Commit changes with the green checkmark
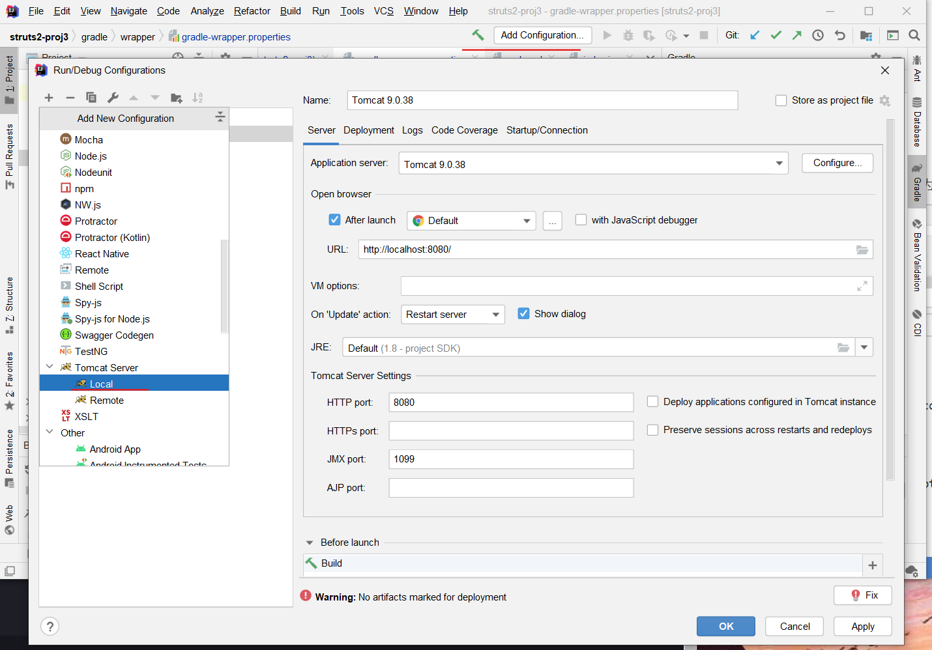The image size is (932, 650). [776, 35]
